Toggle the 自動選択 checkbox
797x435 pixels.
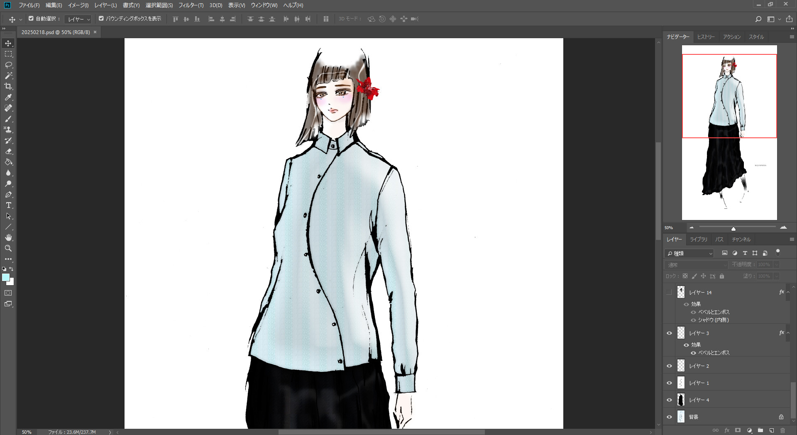pos(31,19)
